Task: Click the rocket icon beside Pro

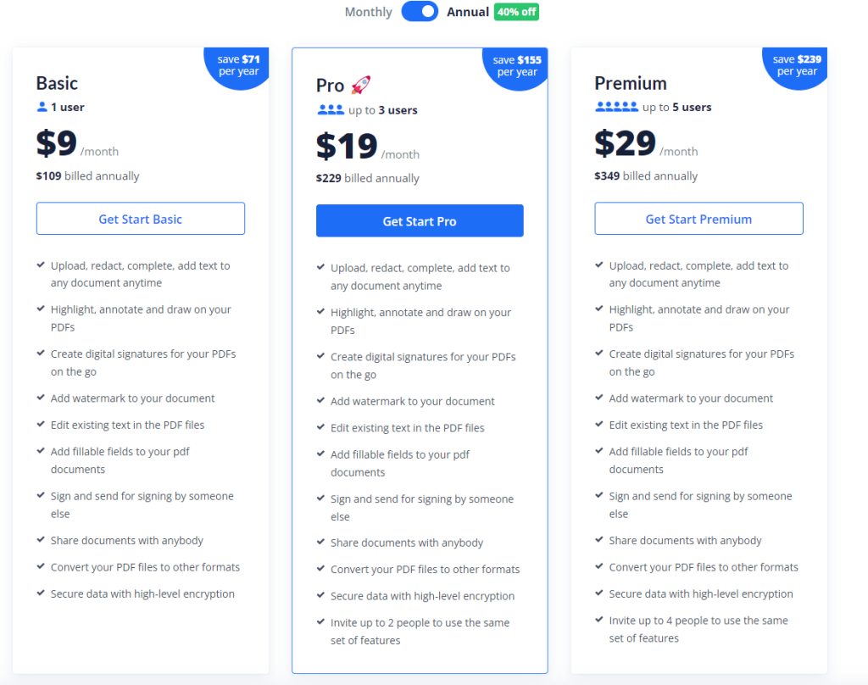Action: coord(361,85)
